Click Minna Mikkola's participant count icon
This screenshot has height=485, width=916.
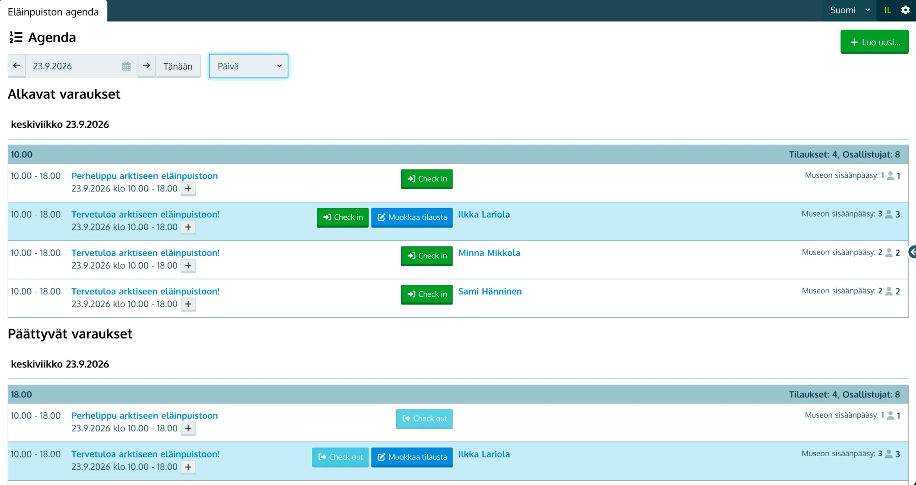pyautogui.click(x=889, y=253)
